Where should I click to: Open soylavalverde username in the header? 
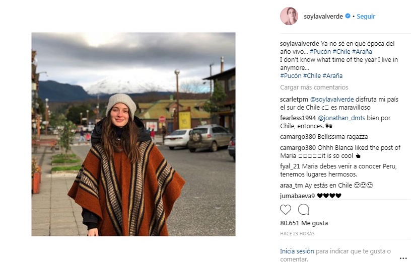323,16
